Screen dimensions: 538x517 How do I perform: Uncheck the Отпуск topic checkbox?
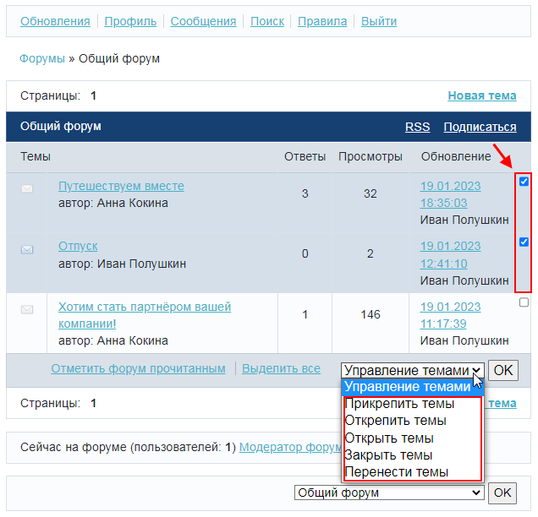point(524,242)
